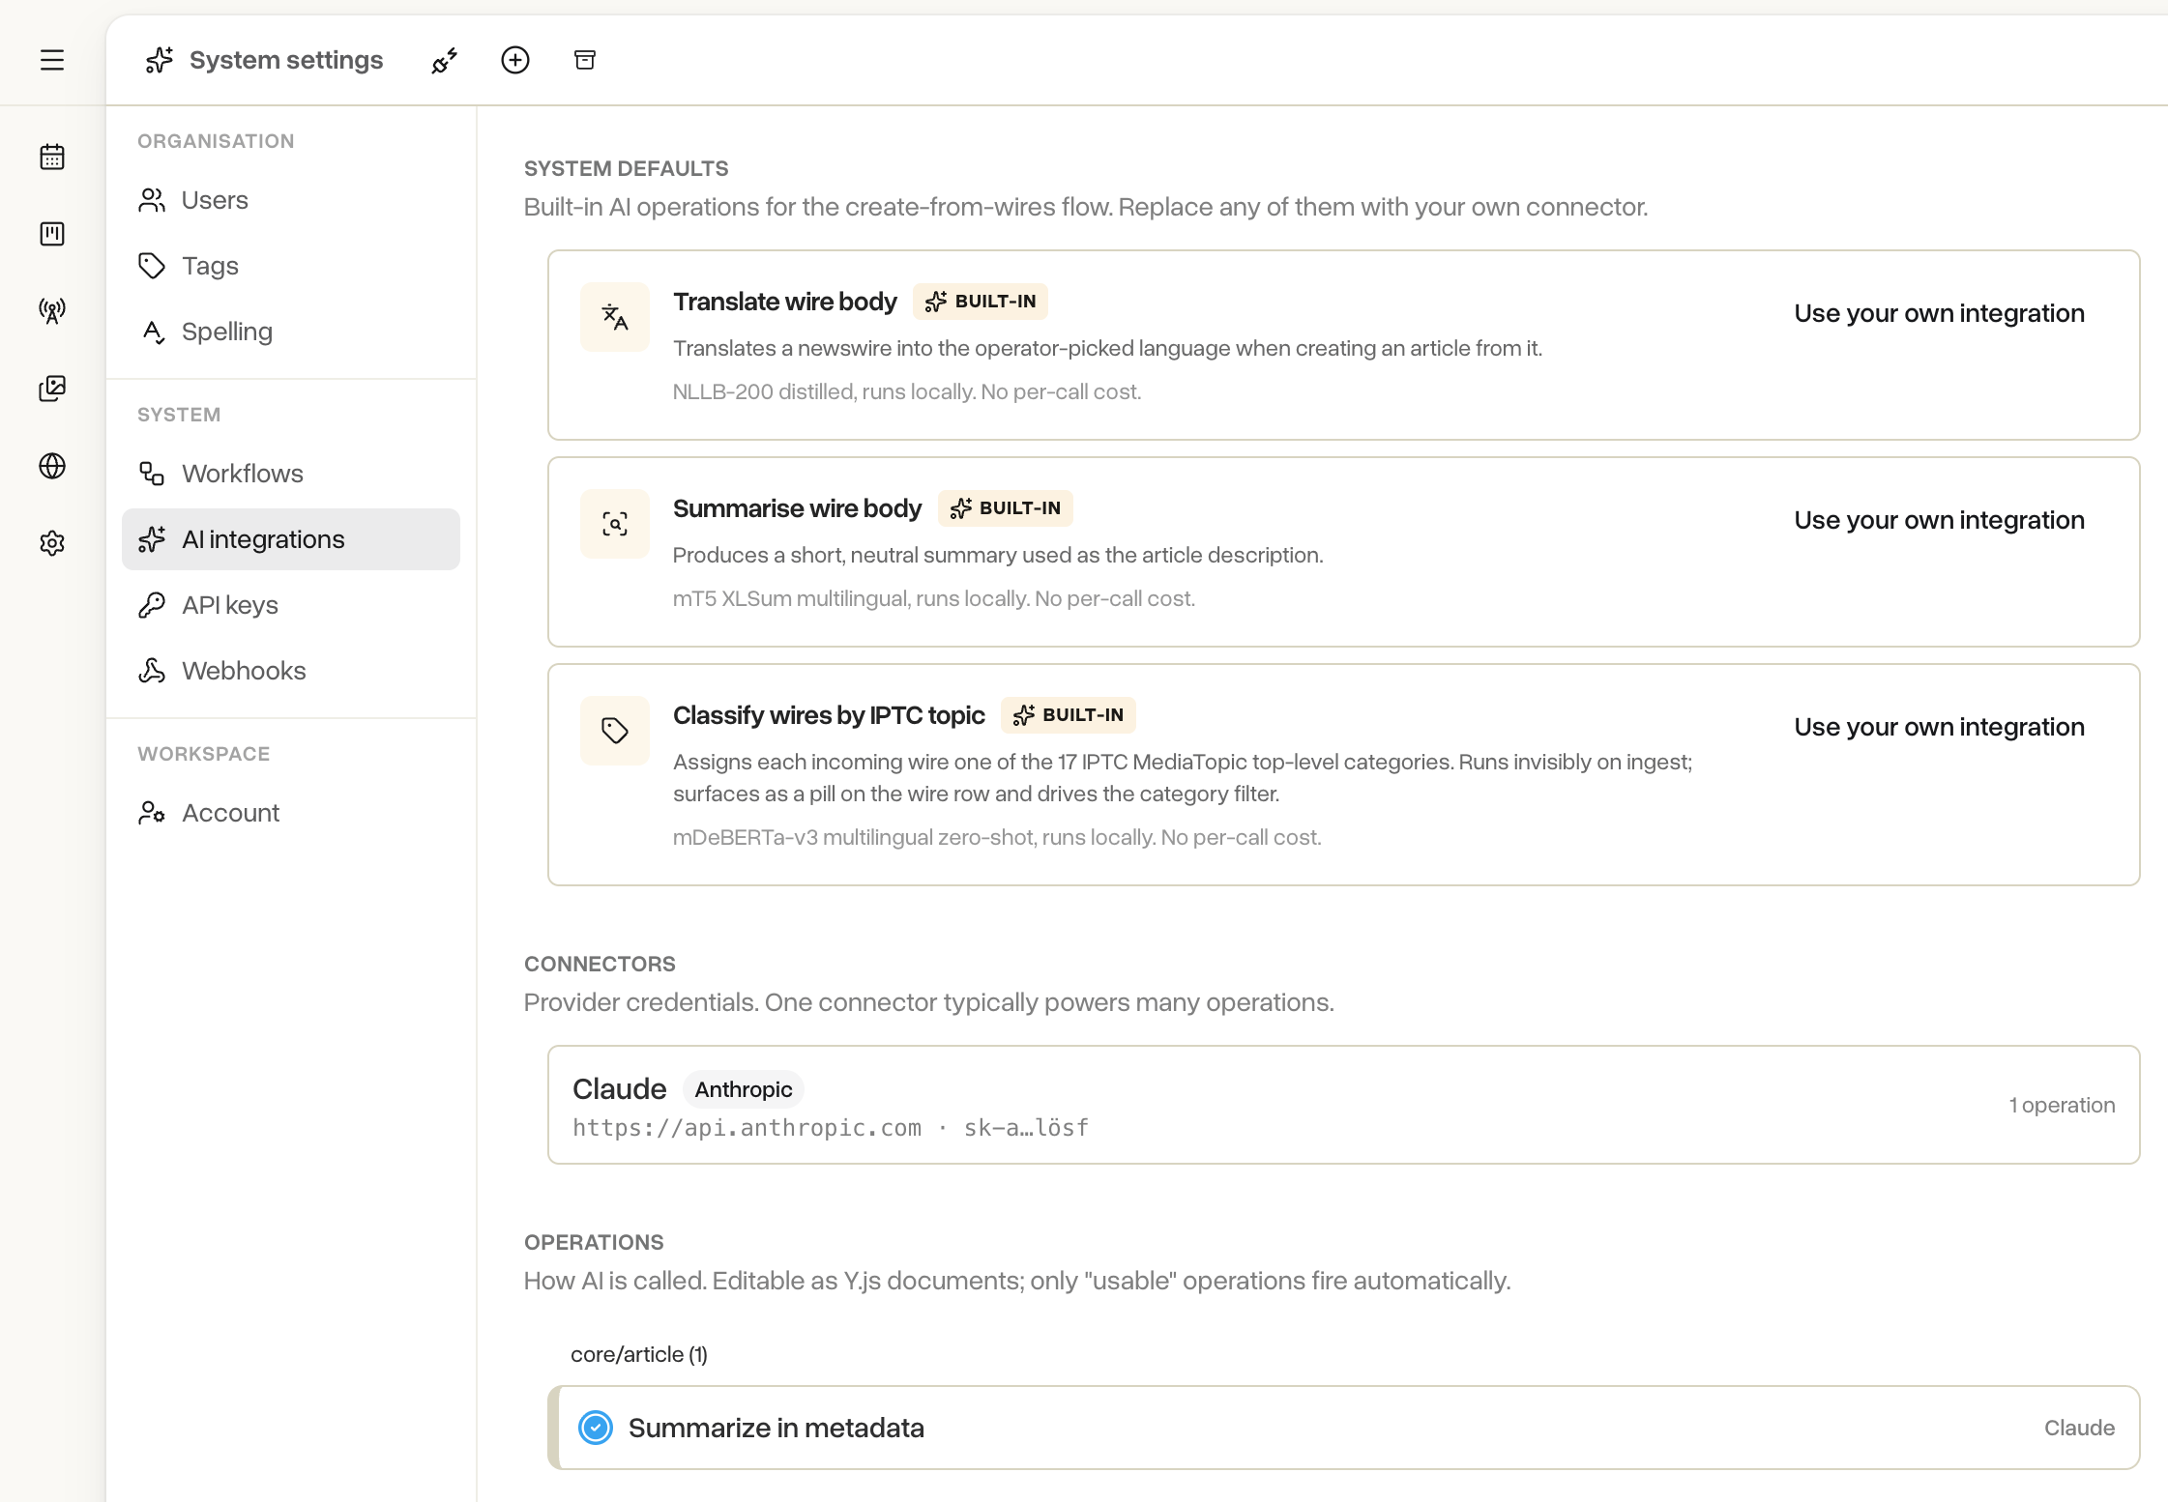
Task: Use your own integration for Translate wire body
Action: tap(1939, 313)
